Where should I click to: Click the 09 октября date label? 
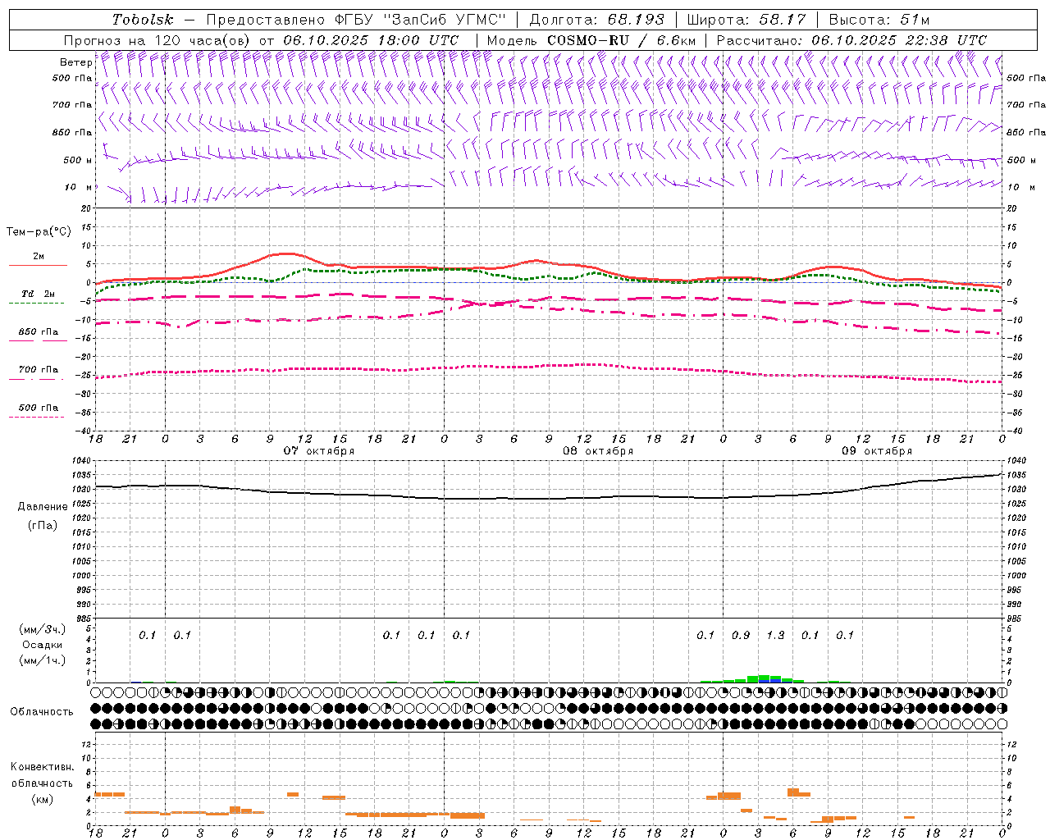pyautogui.click(x=877, y=450)
